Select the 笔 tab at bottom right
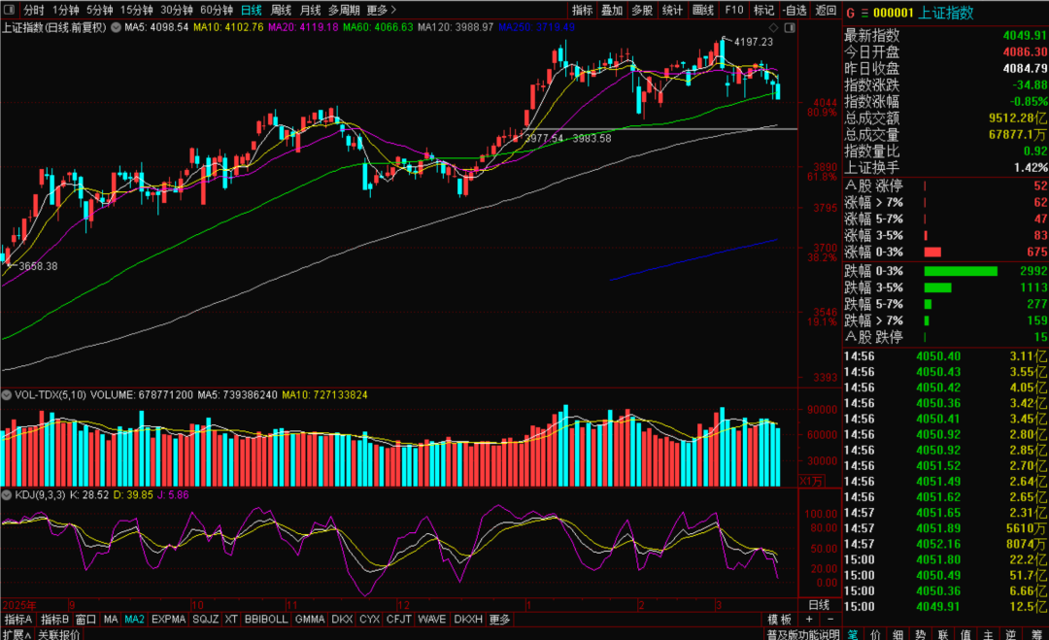1049x640 pixels. click(853, 634)
